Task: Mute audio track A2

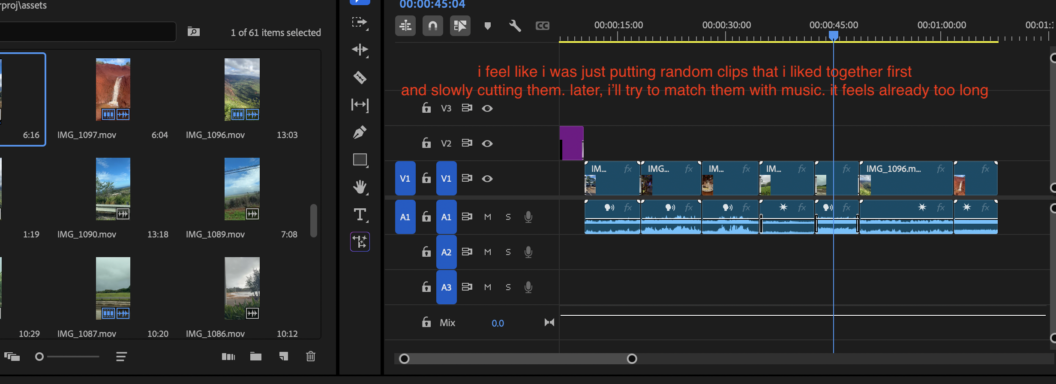Action: click(x=487, y=252)
